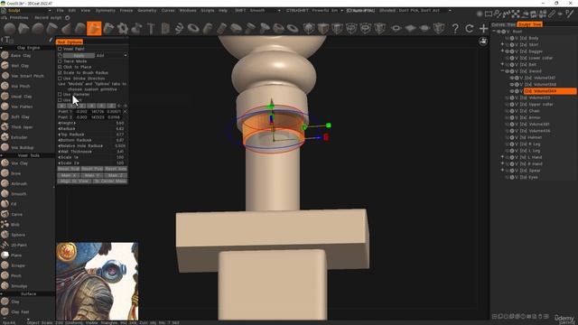Screen dimensions: 578x325
Task: Click the reference image thumbnail
Action: tap(97, 281)
